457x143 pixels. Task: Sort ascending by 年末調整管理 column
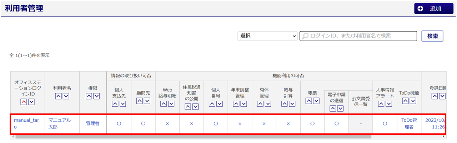tap(236, 104)
